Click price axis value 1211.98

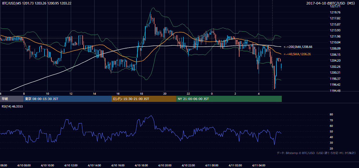(335, 36)
